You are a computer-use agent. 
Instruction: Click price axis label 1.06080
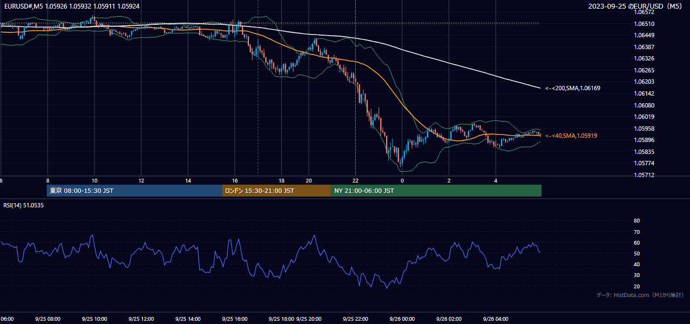pos(644,105)
